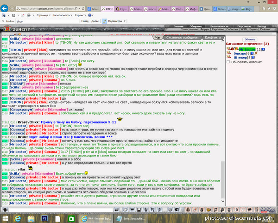Click the helmet icon next to the smiley

click(177, 210)
